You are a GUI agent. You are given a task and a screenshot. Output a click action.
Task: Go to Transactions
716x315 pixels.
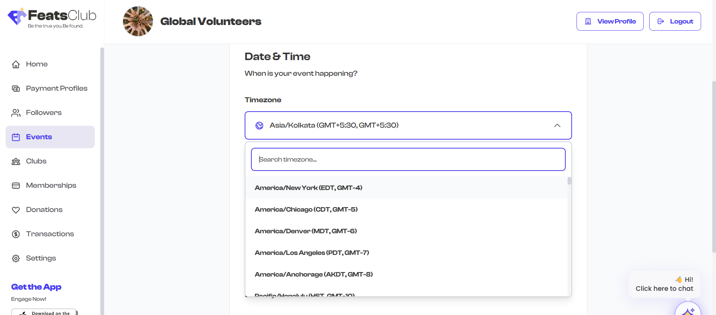[50, 234]
